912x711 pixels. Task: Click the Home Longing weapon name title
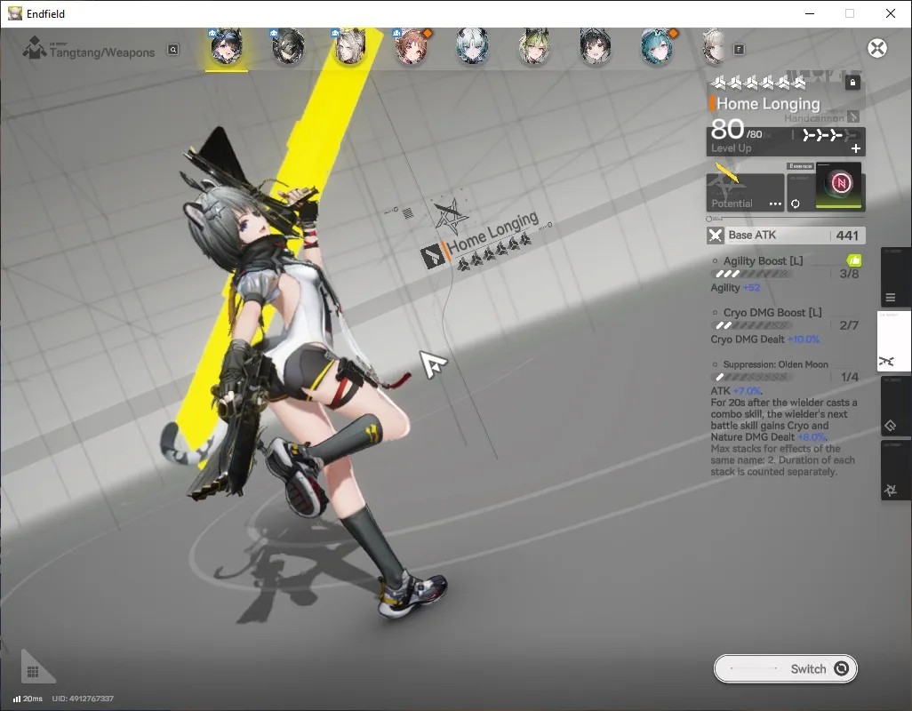click(768, 104)
